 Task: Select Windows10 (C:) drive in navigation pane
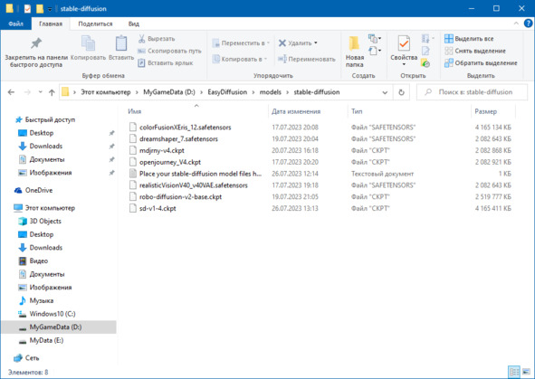pos(53,314)
